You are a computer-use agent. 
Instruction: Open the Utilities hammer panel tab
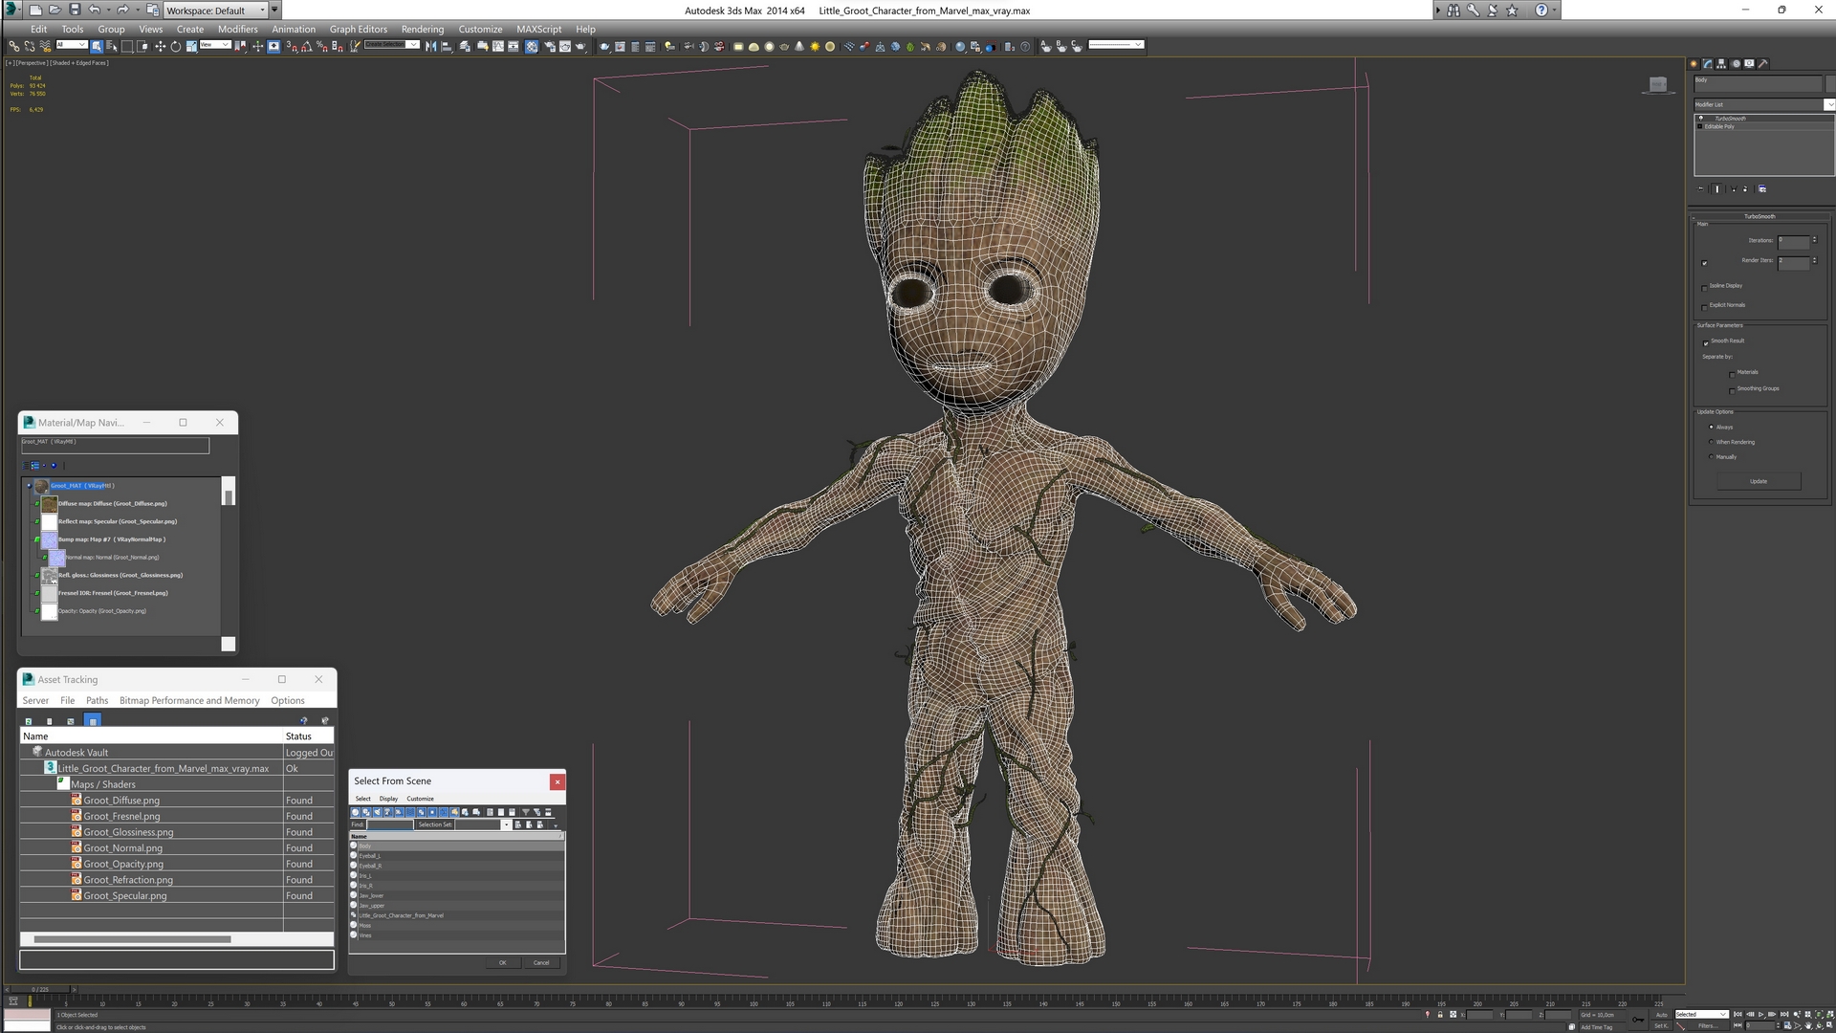(x=1763, y=64)
